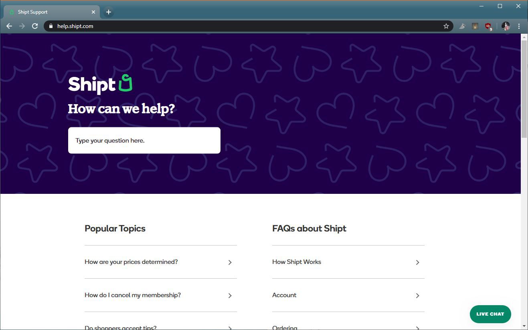Open the 'Account' FAQ category
528x330 pixels.
click(284, 295)
